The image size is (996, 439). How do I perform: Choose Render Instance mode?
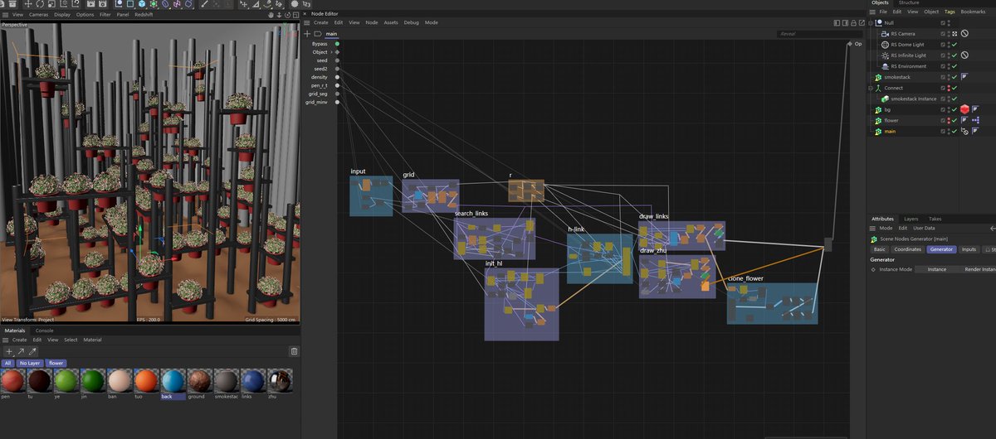[x=979, y=269]
